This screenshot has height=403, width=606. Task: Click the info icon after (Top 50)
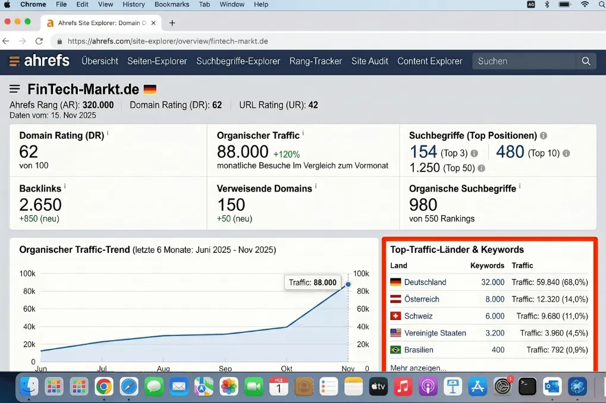point(481,168)
